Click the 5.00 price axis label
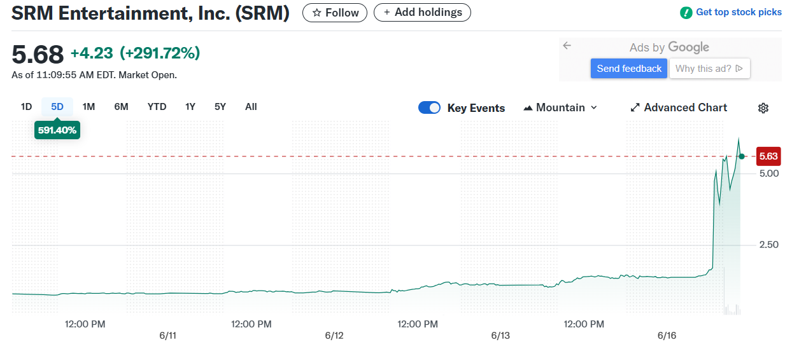The width and height of the screenshot is (799, 344). pos(768,174)
